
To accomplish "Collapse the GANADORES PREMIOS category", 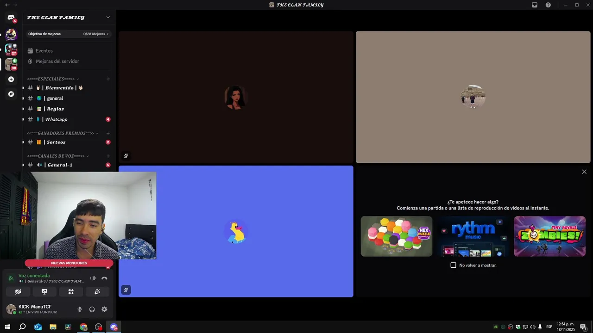I will tap(63, 133).
